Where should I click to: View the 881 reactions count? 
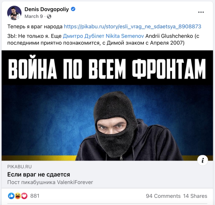pyautogui.click(x=35, y=196)
